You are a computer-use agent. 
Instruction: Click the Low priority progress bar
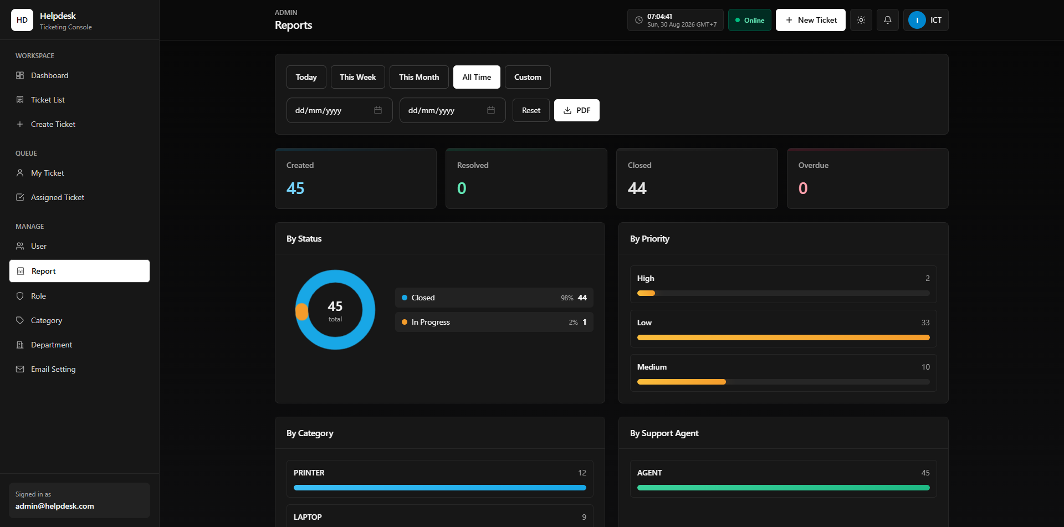(784, 337)
